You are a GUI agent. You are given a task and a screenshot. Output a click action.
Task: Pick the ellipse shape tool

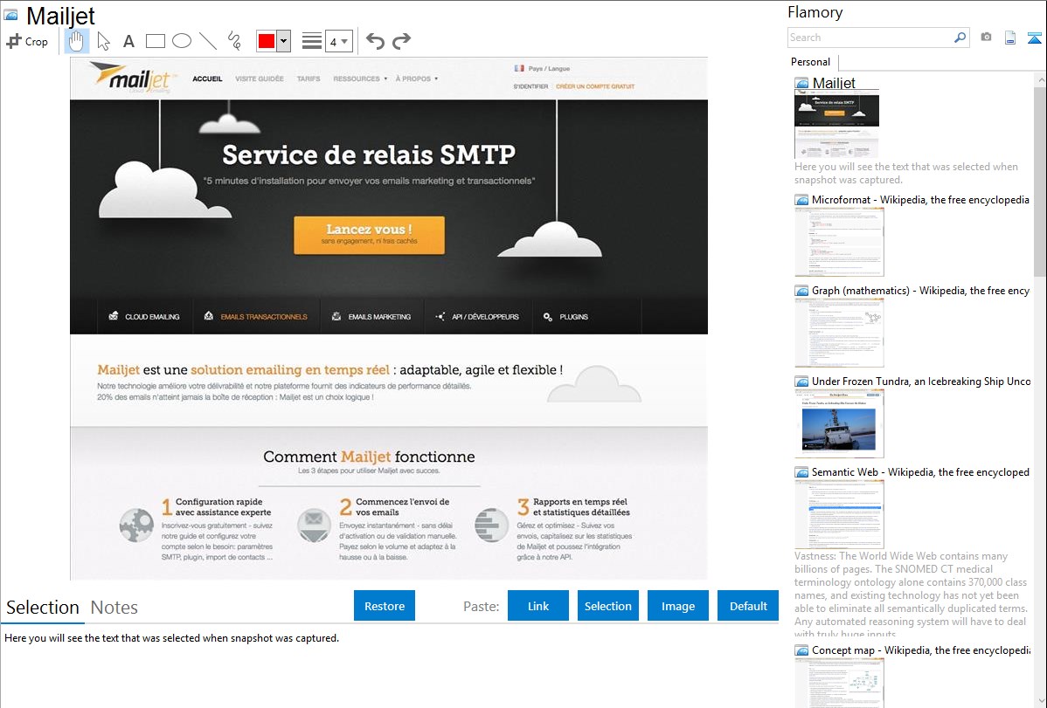(182, 41)
